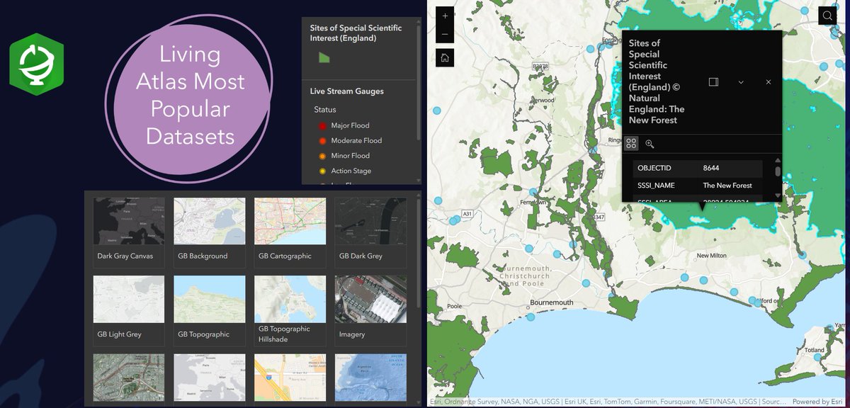The height and width of the screenshot is (408, 850).
Task: Click the Action Stage legend symbol
Action: click(x=323, y=171)
